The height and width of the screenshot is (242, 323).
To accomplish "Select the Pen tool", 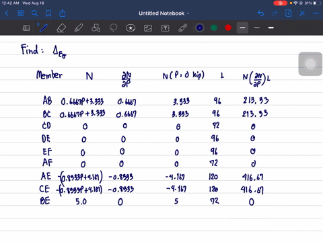I will coord(43,28).
